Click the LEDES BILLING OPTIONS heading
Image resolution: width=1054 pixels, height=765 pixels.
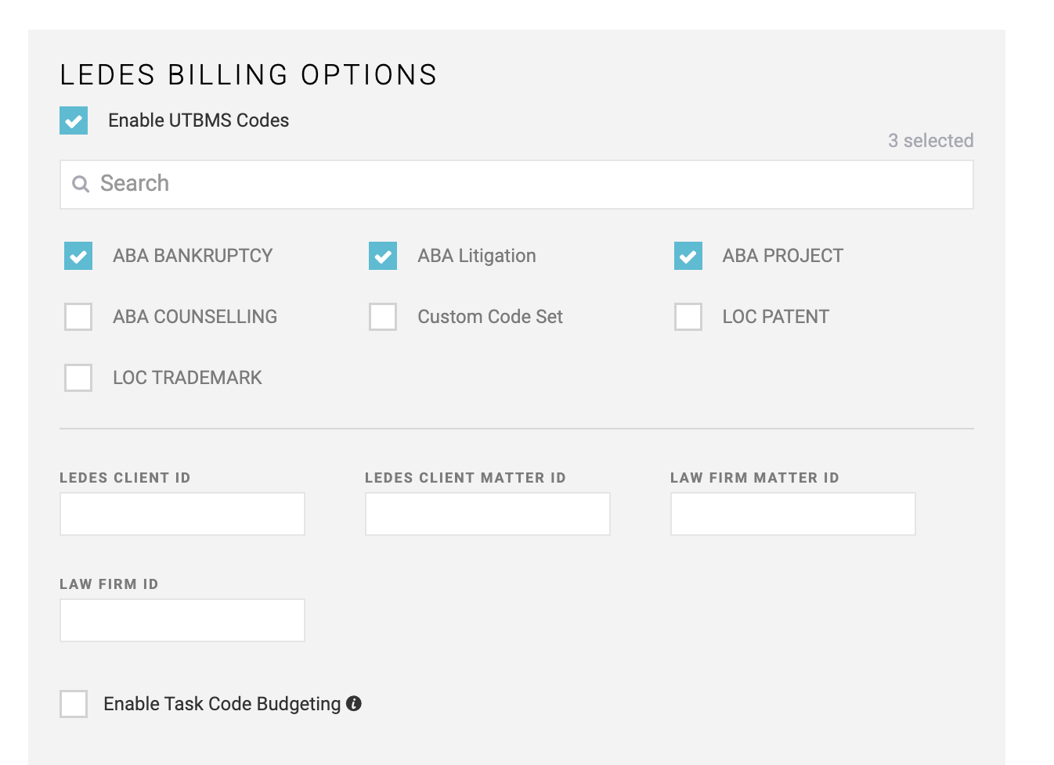tap(248, 74)
